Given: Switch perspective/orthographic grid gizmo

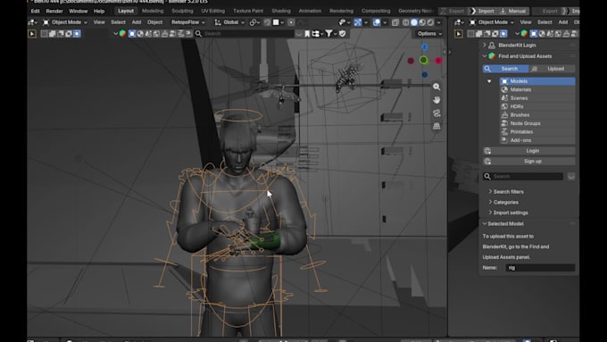Looking at the screenshot, I should [437, 126].
